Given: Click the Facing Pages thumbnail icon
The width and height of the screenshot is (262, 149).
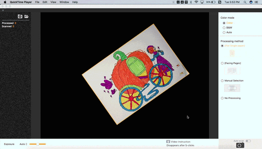Looking at the screenshot, I should point(232,70).
